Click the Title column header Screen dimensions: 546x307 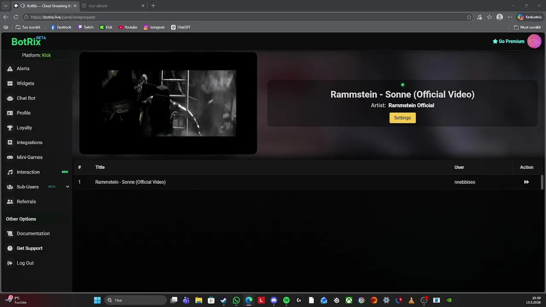(x=100, y=167)
